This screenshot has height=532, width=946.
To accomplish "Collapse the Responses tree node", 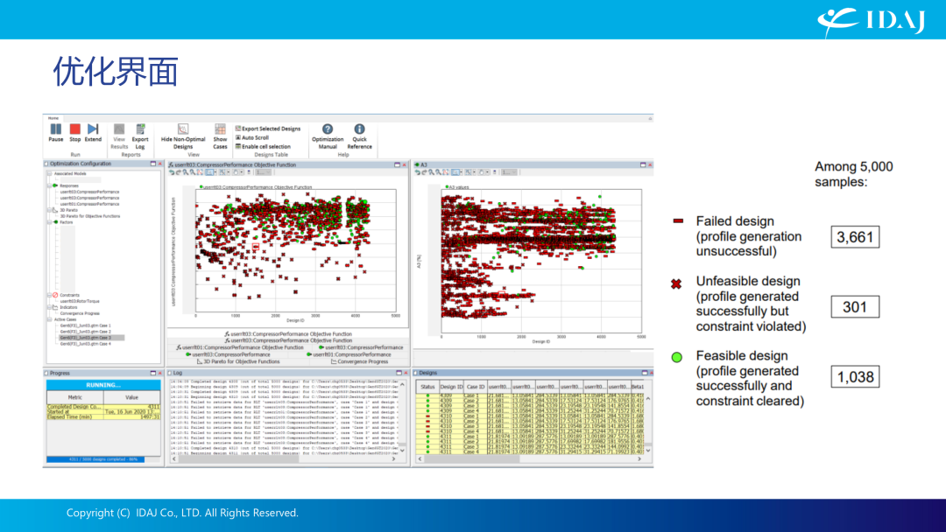I will 49,185.
